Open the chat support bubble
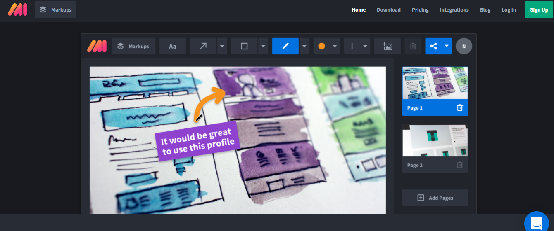Image resolution: width=554 pixels, height=231 pixels. point(537,223)
